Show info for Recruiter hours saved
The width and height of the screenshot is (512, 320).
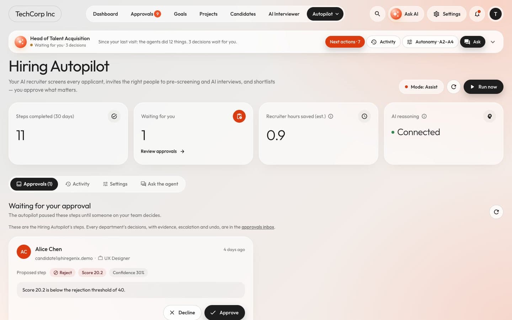pyautogui.click(x=331, y=116)
